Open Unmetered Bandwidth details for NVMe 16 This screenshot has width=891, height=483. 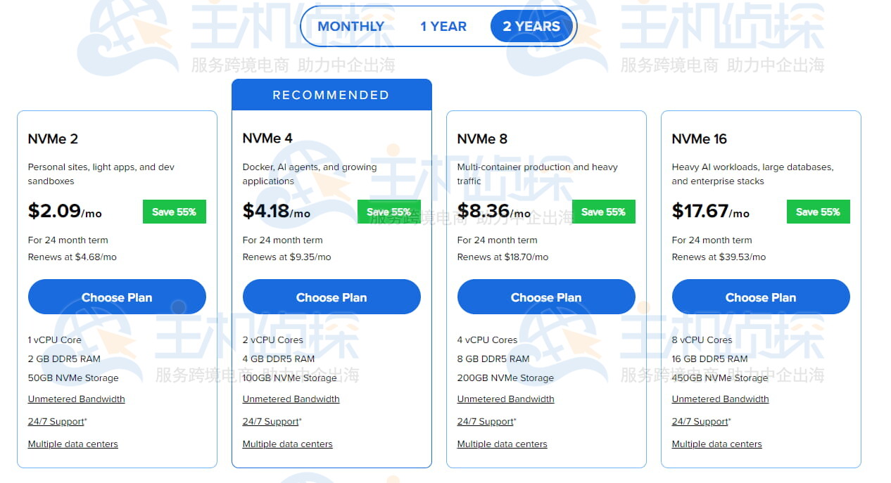click(720, 399)
